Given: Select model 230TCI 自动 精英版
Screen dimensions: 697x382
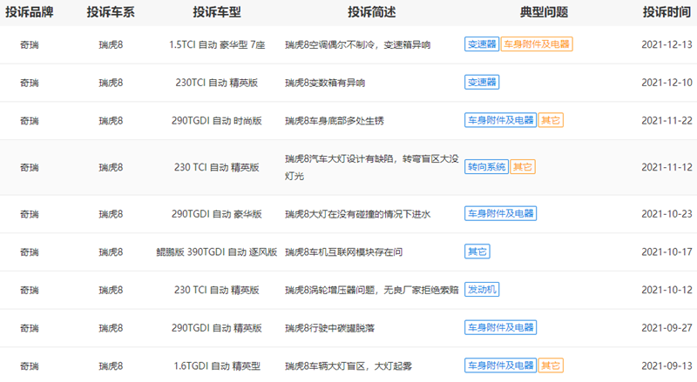Looking at the screenshot, I should tap(217, 83).
